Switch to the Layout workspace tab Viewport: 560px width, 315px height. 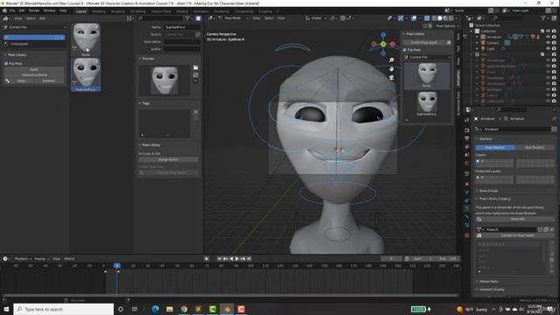[x=81, y=11]
